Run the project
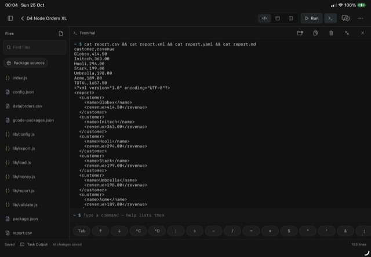 coord(312,18)
